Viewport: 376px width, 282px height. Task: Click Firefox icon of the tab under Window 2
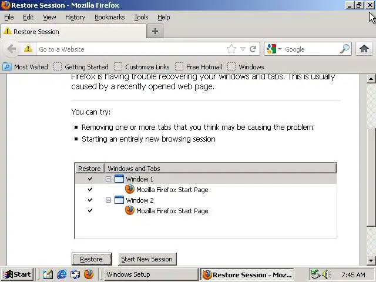130,210
